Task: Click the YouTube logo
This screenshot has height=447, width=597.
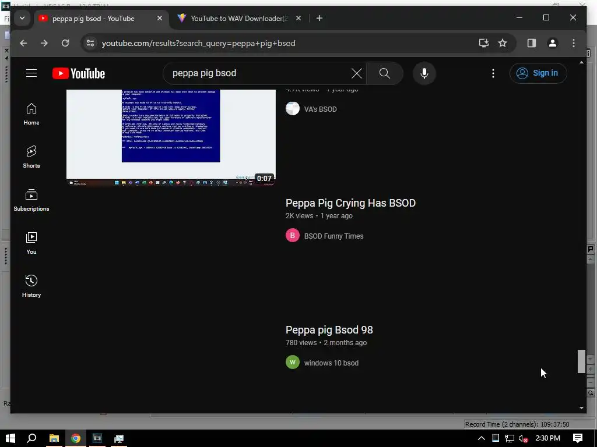Action: point(79,73)
